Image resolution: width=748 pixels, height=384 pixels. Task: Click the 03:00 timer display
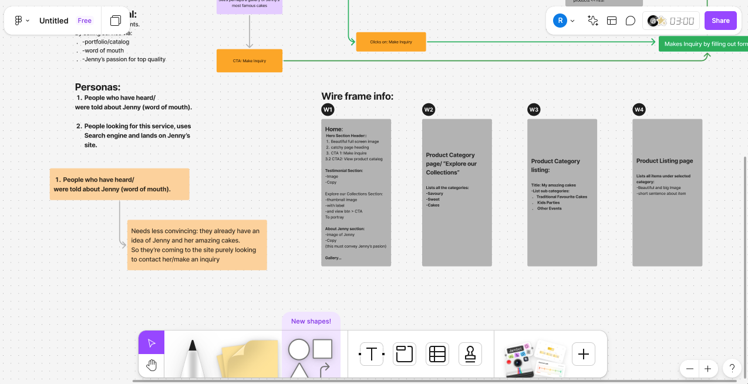coord(682,21)
